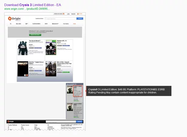Select the Free Games navigation tab
The height and width of the screenshot is (137, 187).
[x=66, y=24]
